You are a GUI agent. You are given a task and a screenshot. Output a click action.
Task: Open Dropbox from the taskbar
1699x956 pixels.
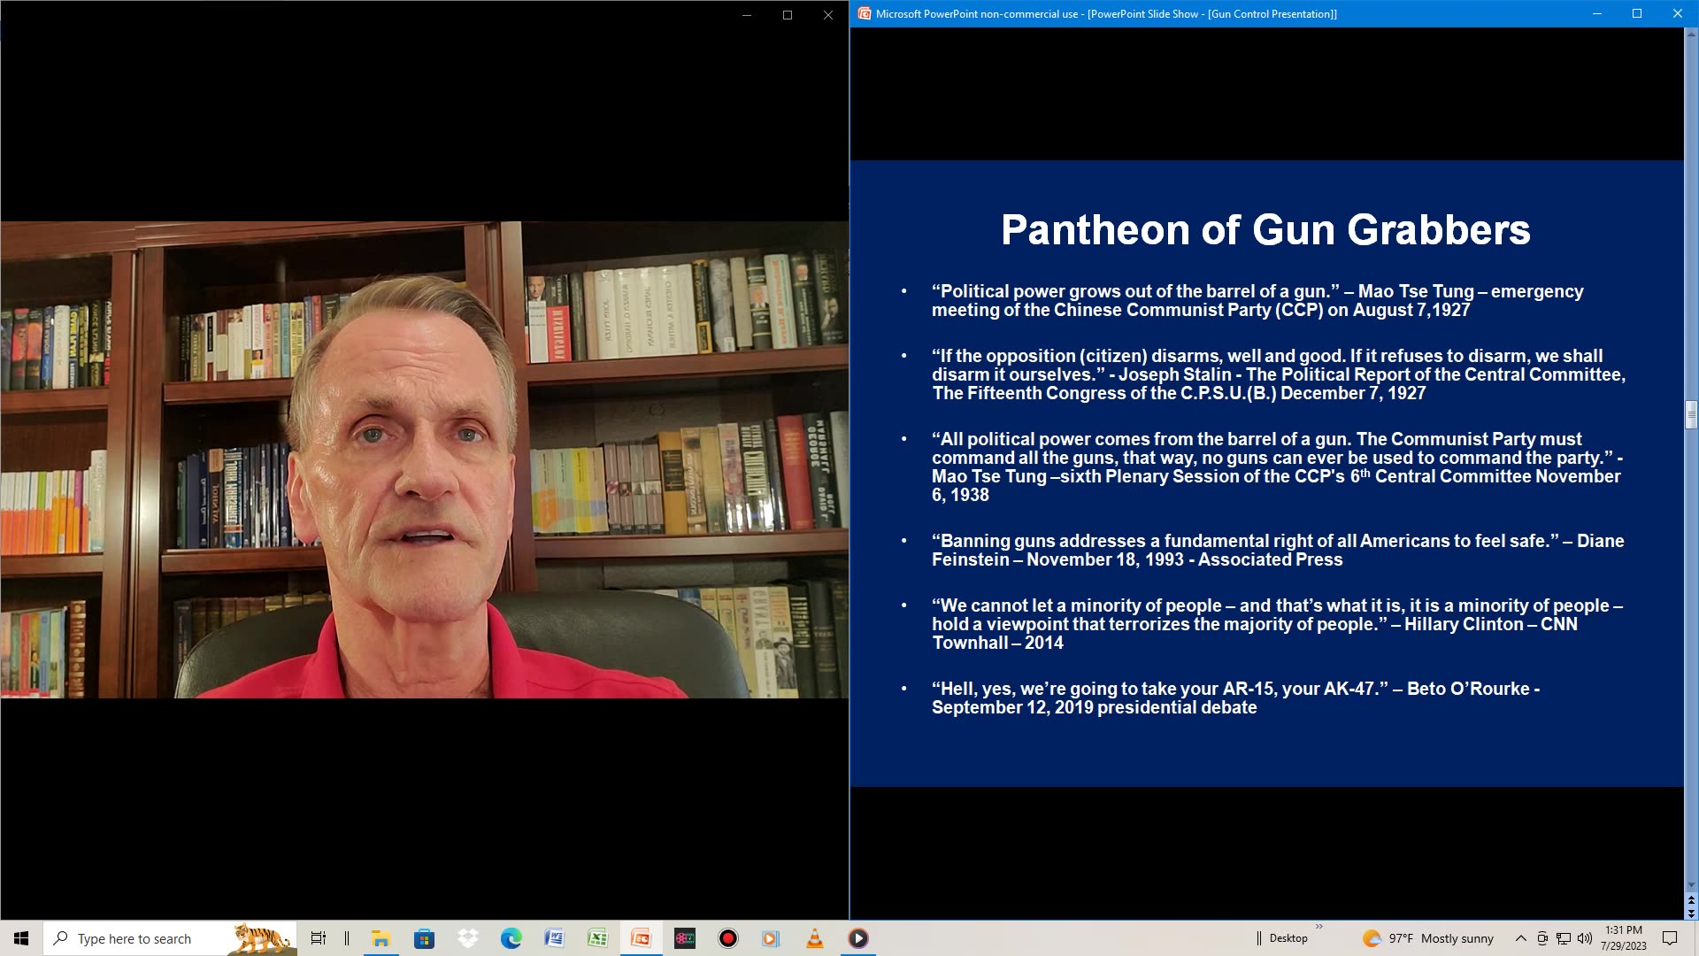(468, 938)
